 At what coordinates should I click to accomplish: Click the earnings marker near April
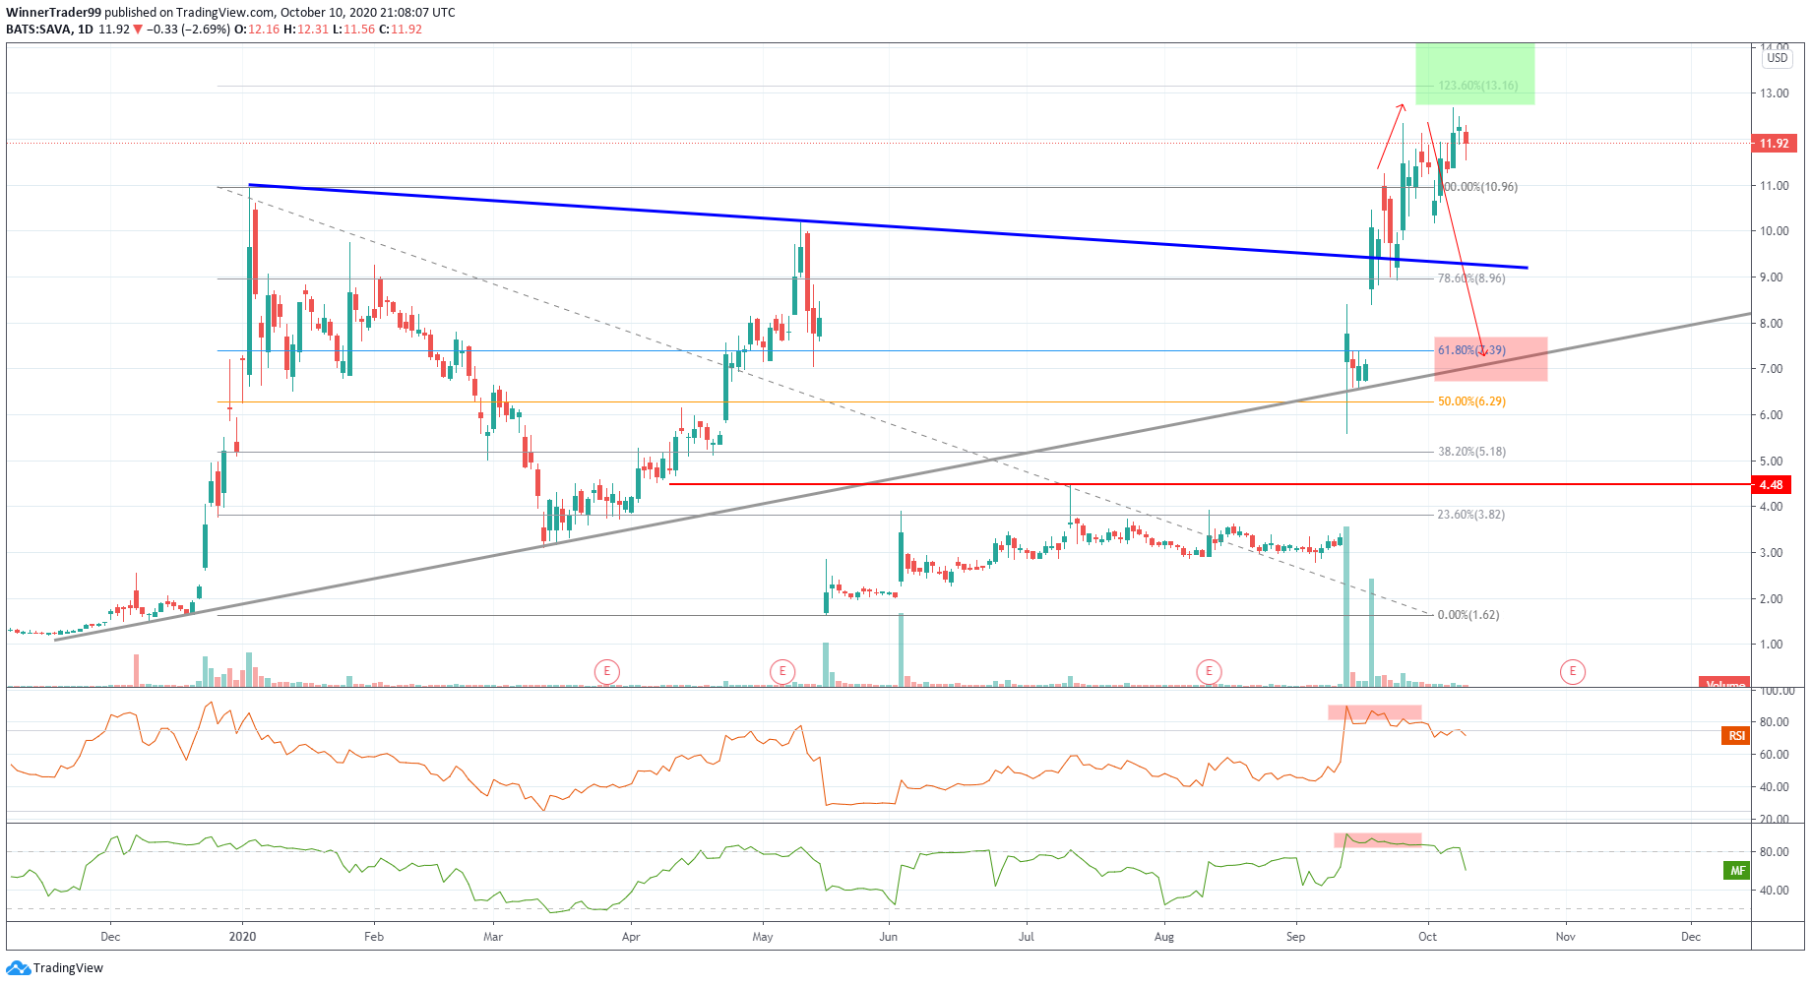[607, 672]
